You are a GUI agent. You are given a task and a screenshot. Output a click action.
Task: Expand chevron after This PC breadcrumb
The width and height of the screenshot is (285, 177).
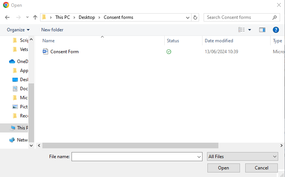(x=74, y=18)
